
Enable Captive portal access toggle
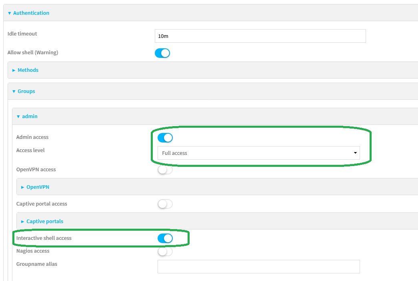click(165, 204)
